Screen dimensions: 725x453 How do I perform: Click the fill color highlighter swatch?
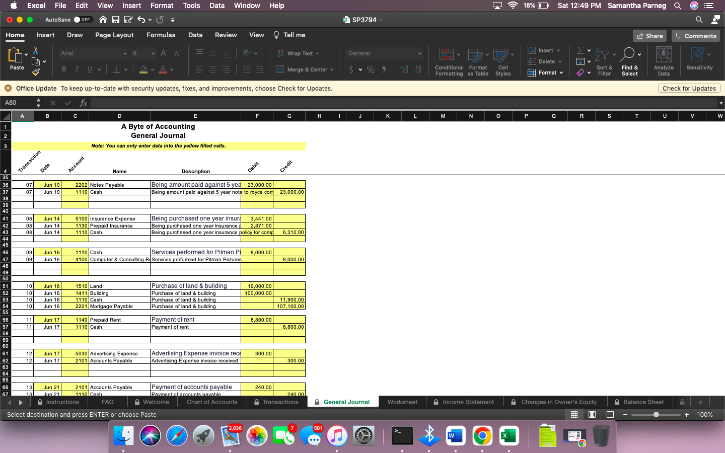point(143,69)
